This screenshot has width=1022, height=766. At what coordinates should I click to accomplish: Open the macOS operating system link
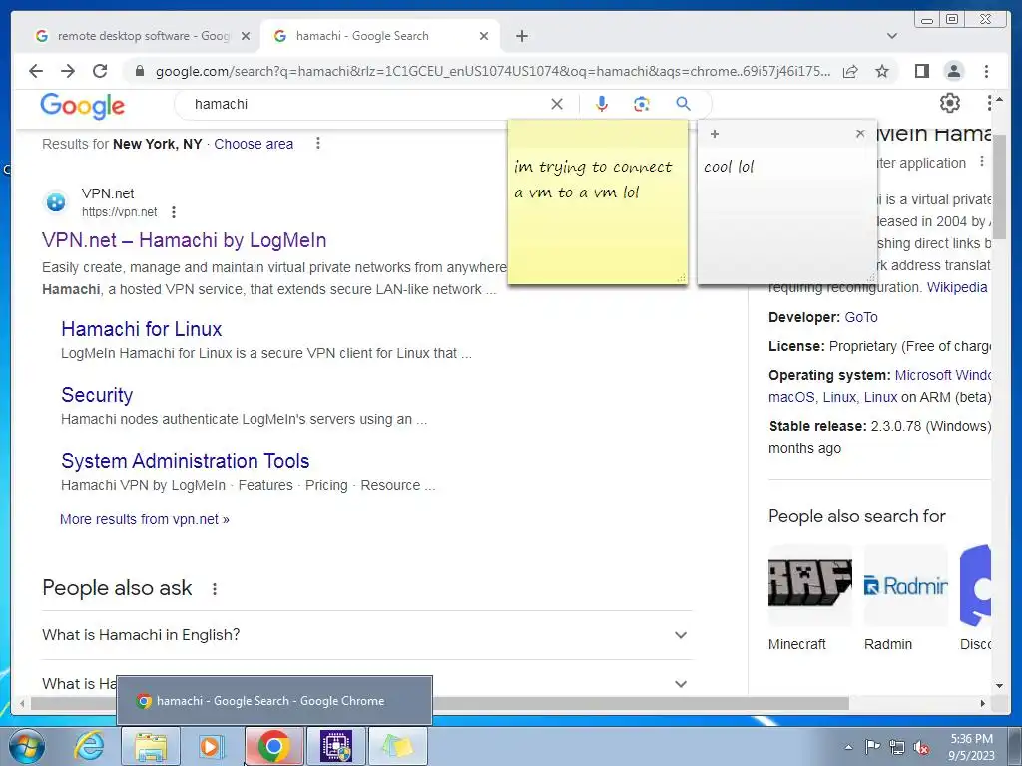pyautogui.click(x=791, y=397)
